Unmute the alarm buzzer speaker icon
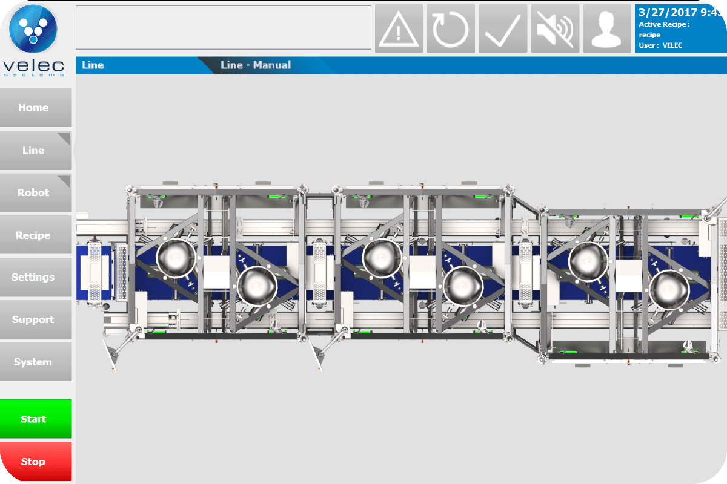 coord(554,27)
